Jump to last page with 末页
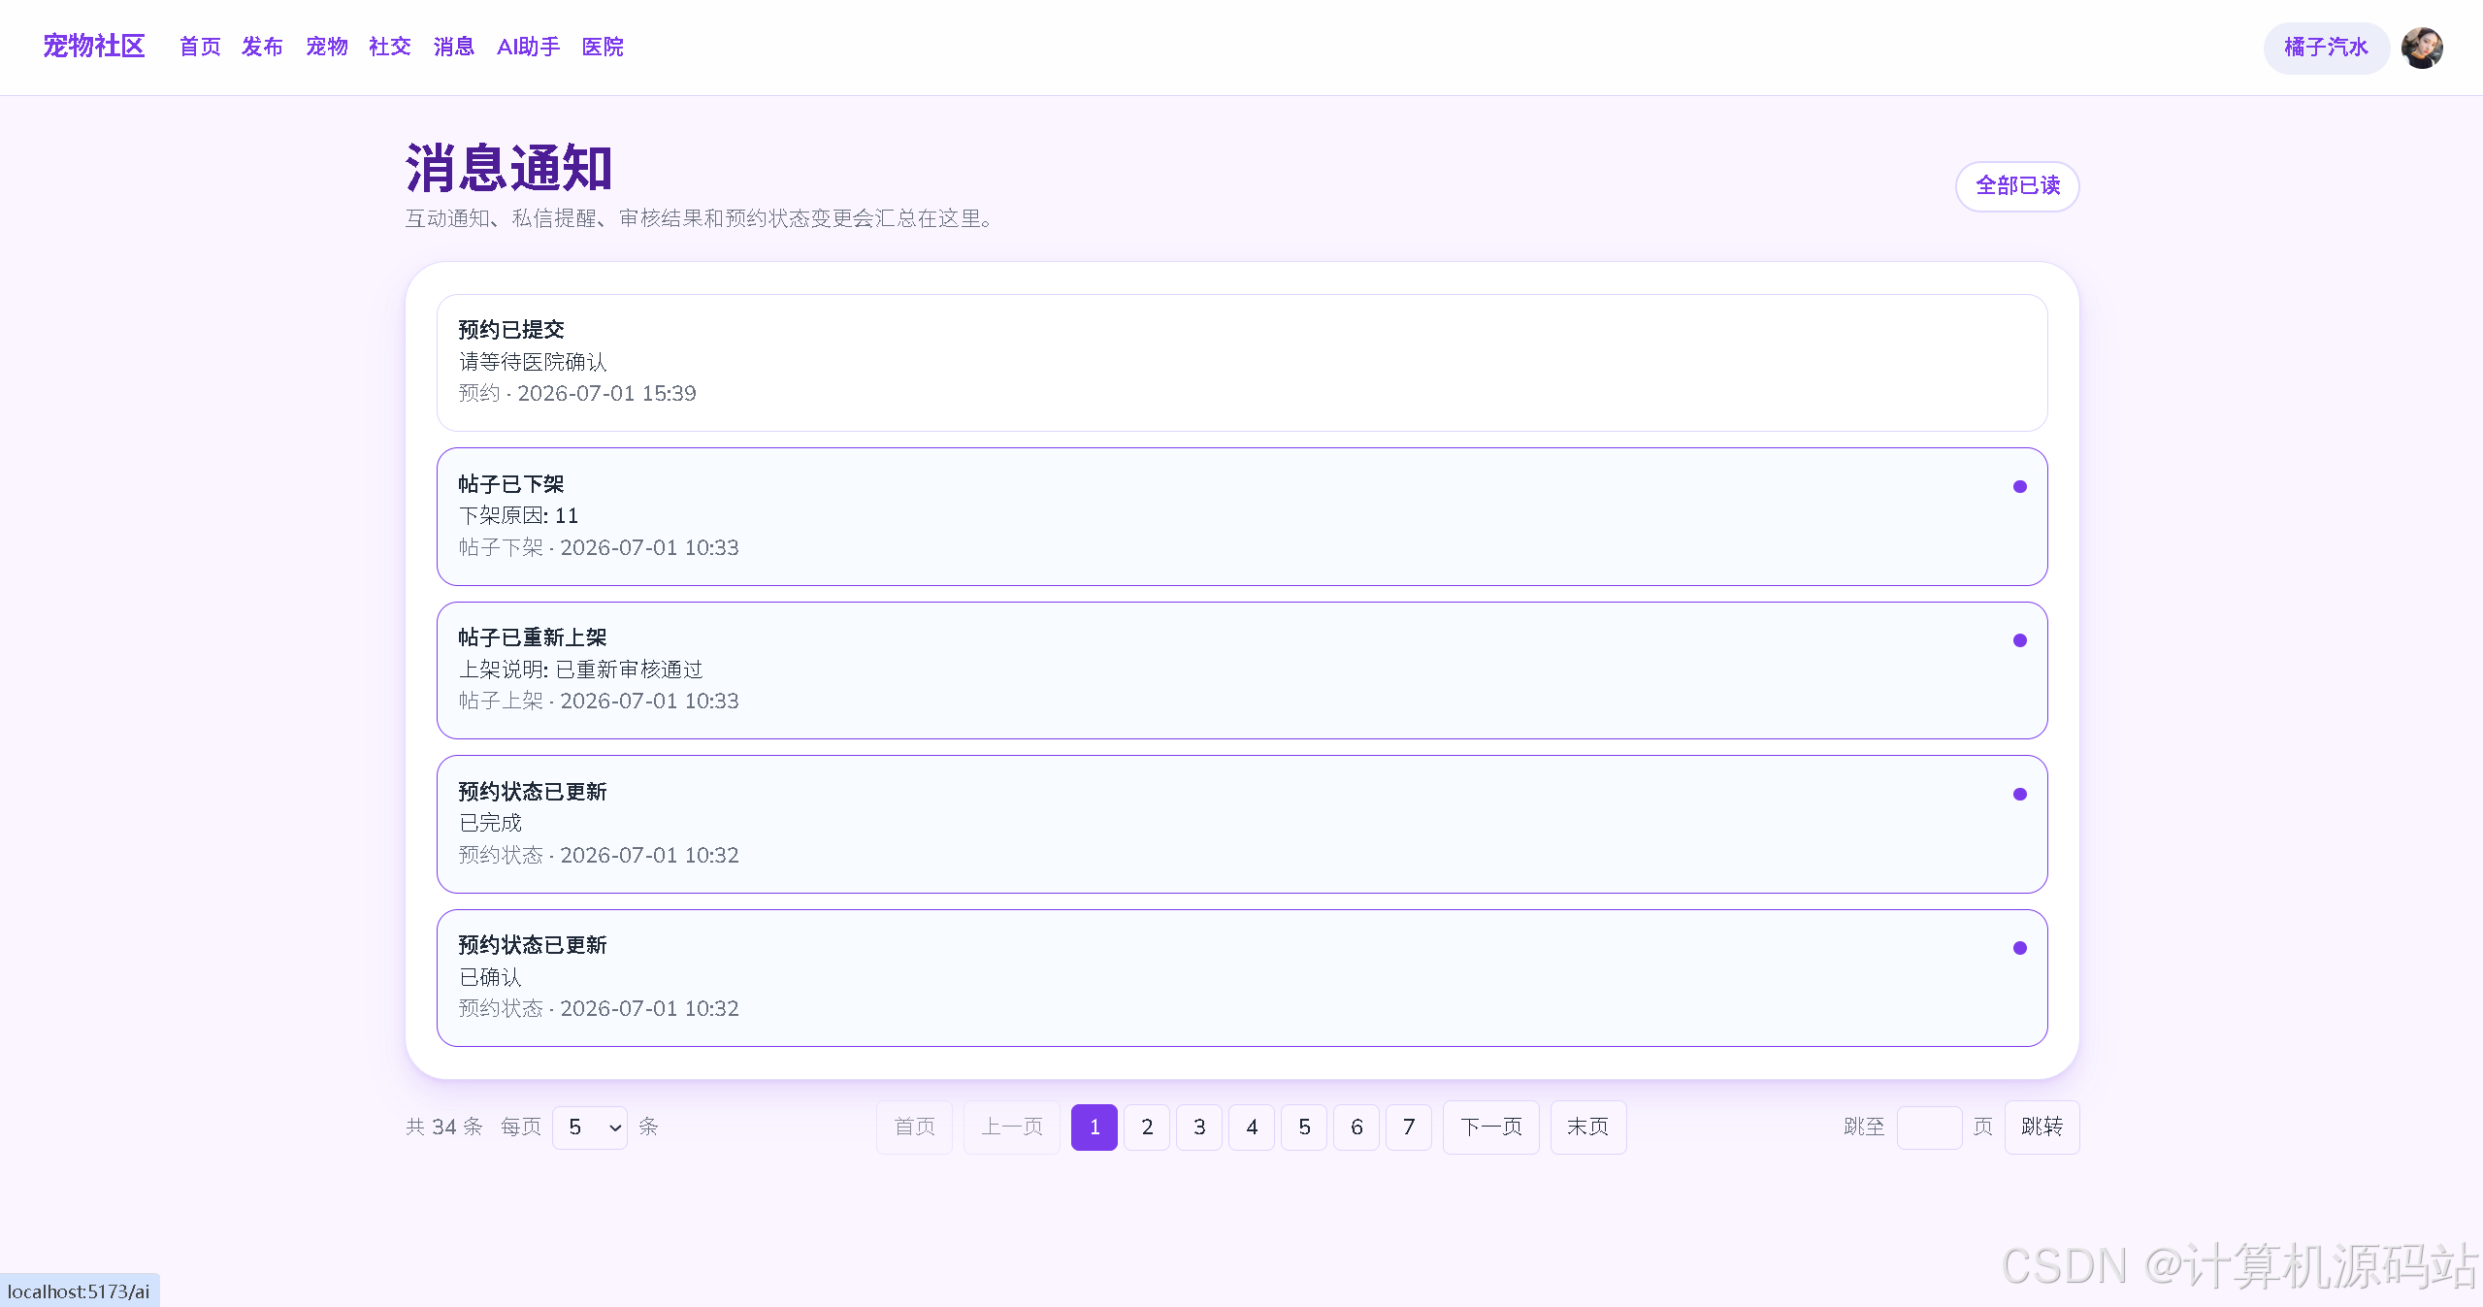 pyautogui.click(x=1588, y=1127)
